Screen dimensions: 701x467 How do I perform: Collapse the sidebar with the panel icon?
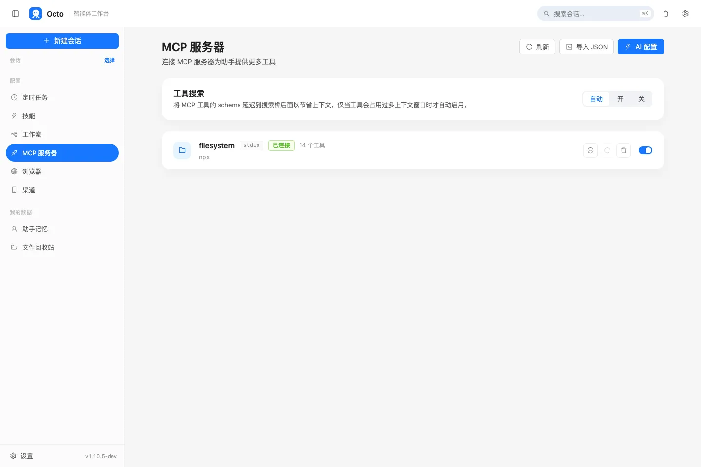[16, 14]
